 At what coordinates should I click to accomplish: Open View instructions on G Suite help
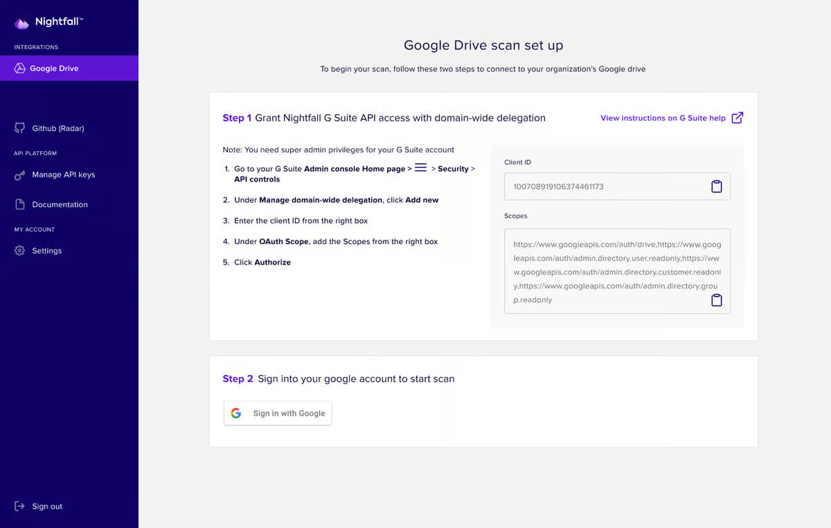663,118
